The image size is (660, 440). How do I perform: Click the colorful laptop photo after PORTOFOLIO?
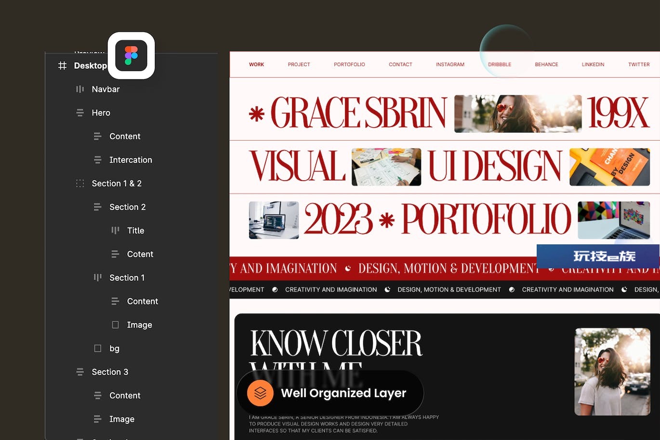[x=614, y=220]
